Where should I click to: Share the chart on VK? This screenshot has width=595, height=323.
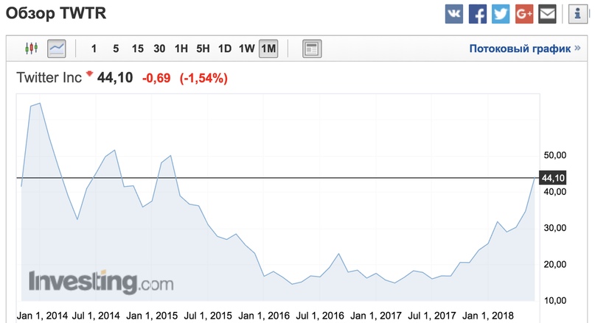454,15
